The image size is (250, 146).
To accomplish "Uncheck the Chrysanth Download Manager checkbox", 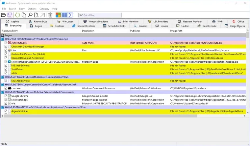I will [x=6, y=47].
